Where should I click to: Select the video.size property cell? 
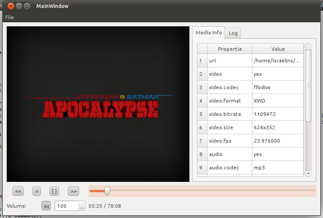(230, 128)
